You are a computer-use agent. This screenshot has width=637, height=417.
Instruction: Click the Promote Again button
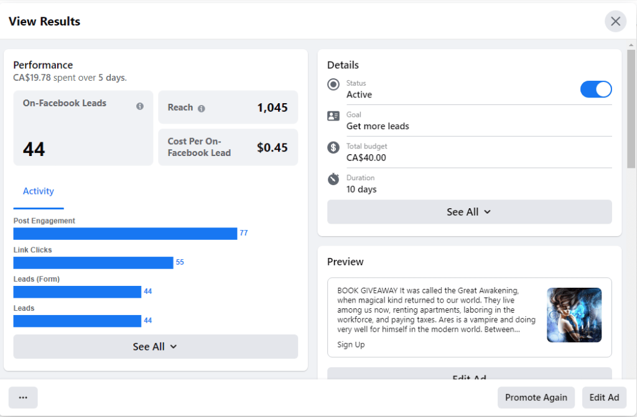coord(536,398)
